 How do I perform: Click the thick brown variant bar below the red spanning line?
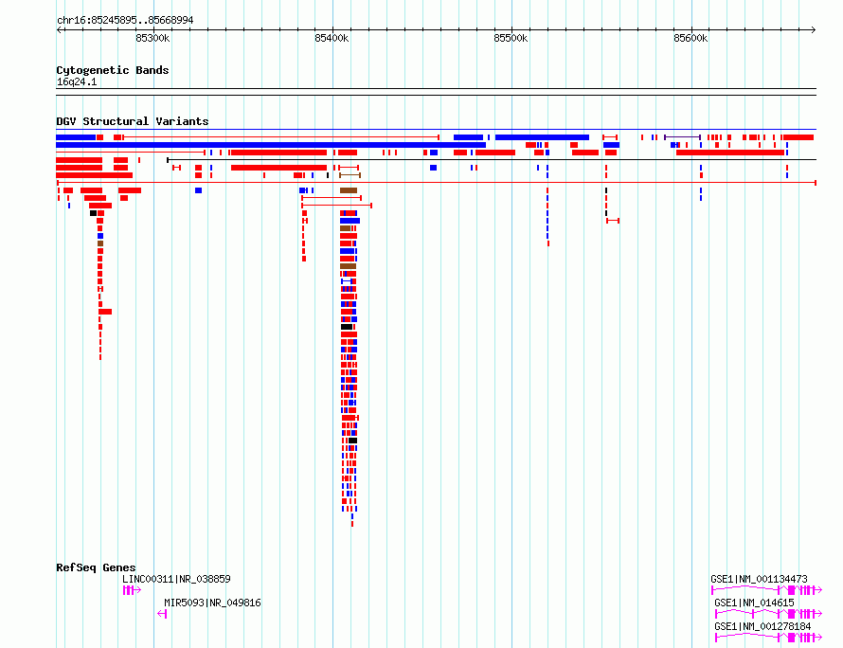point(349,190)
